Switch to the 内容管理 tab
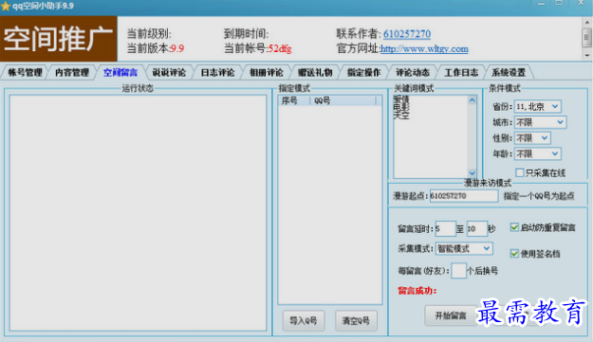This screenshot has height=342, width=593. pyautogui.click(x=72, y=73)
